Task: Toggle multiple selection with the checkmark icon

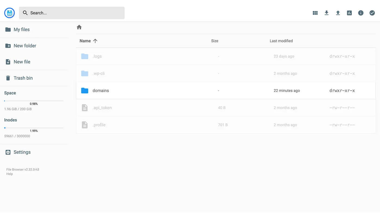Action: coord(372,13)
